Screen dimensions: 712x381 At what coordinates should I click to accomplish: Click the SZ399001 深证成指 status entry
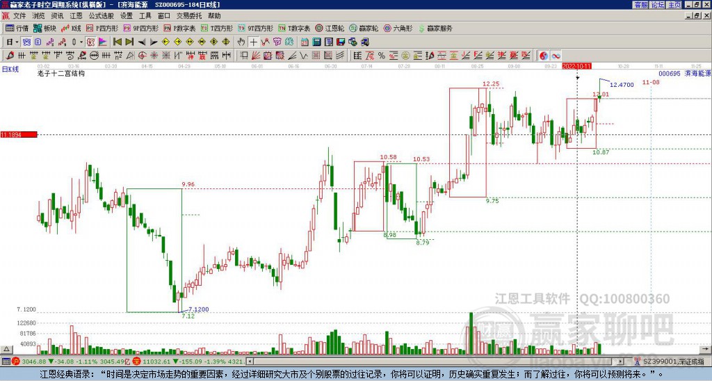tap(674, 362)
